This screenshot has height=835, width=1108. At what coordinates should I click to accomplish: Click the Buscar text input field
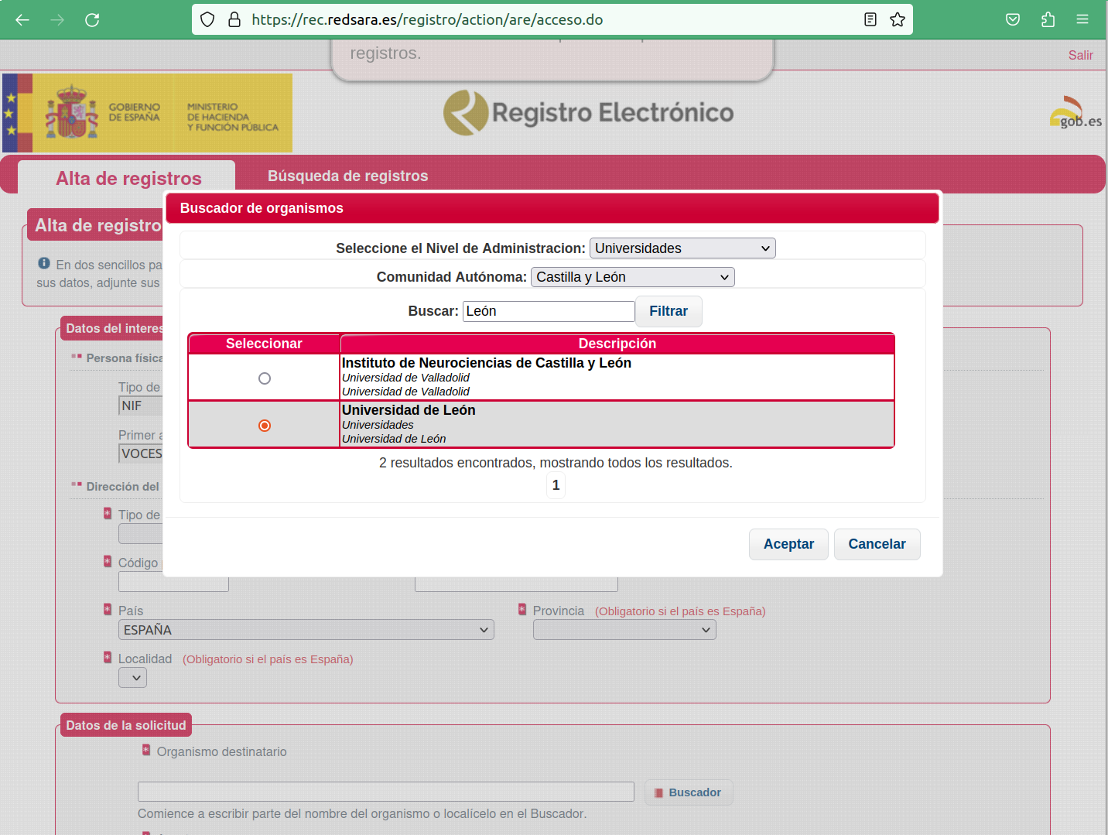point(549,310)
